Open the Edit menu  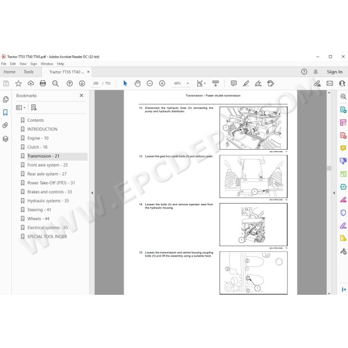13,64
